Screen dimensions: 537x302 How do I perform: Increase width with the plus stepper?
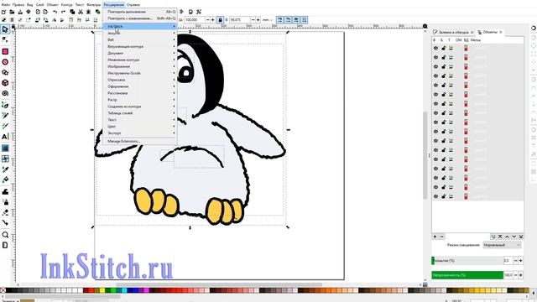pyautogui.click(x=212, y=20)
